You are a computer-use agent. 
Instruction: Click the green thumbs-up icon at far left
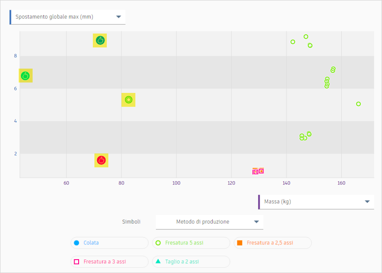(x=25, y=75)
